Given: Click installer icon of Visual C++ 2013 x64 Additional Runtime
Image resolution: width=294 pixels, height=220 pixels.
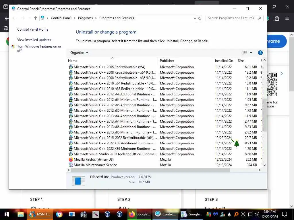Looking at the screenshot, I should (x=71, y=116).
